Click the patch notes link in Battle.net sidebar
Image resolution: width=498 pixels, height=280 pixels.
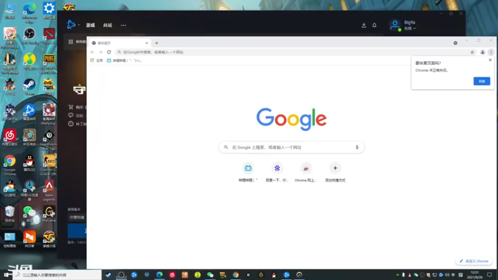coord(77,124)
